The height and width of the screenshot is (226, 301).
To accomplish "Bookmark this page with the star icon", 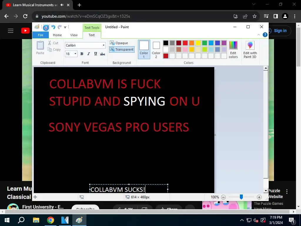I will point(255,16).
